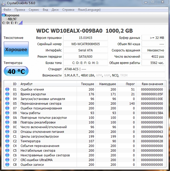Image resolution: width=170 pixels, height=171 pixels.
Task: Click the CrystalDiskInfo title bar app icon
Action: click(x=4, y=3)
